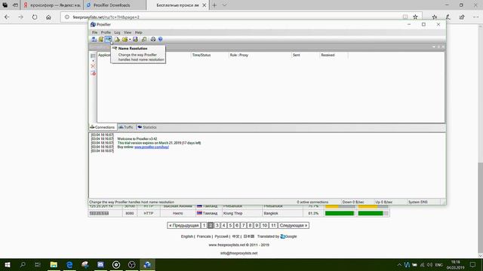
Task: Click the Русский language link on webpage
Action: [221, 236]
